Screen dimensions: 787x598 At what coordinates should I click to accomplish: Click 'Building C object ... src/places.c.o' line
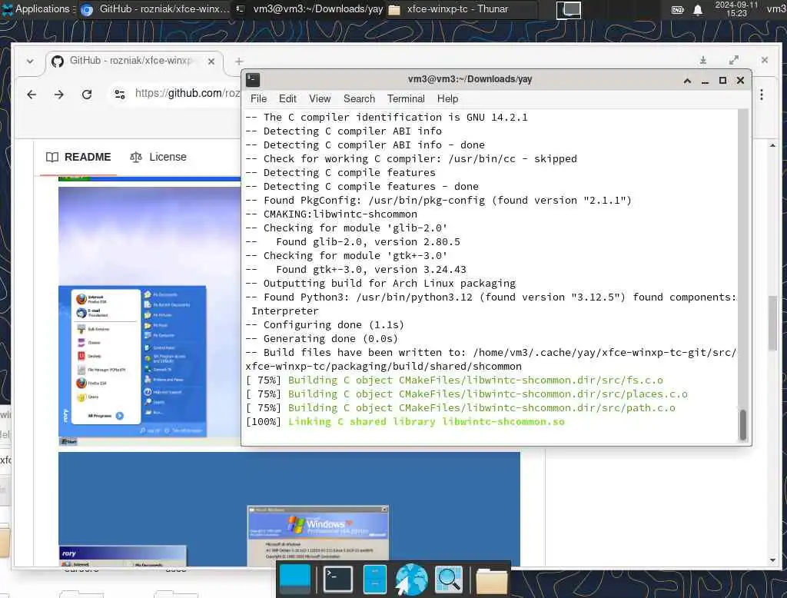coord(467,394)
